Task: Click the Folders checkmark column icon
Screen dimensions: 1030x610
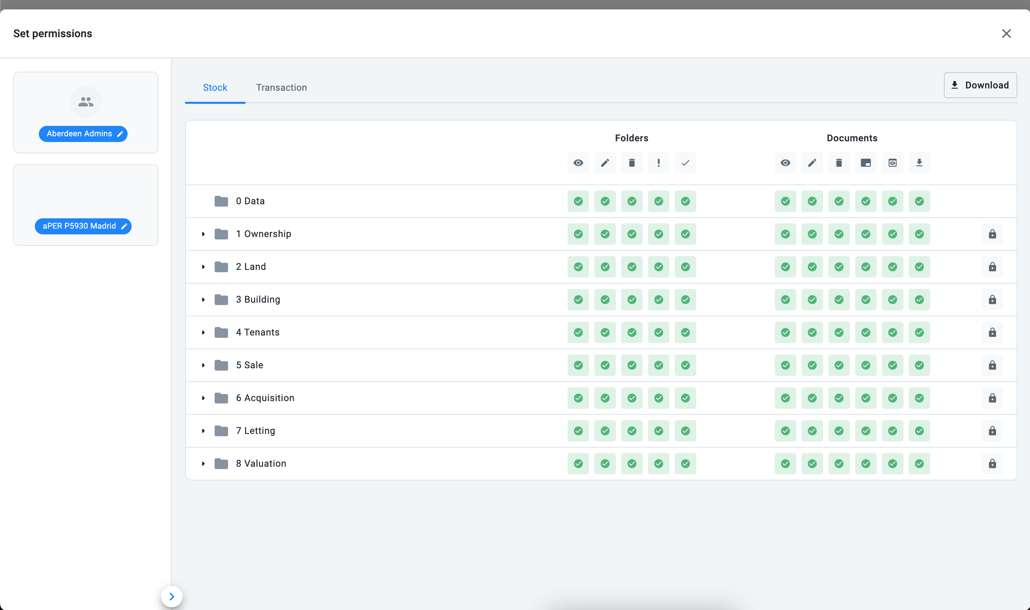Action: (x=685, y=163)
